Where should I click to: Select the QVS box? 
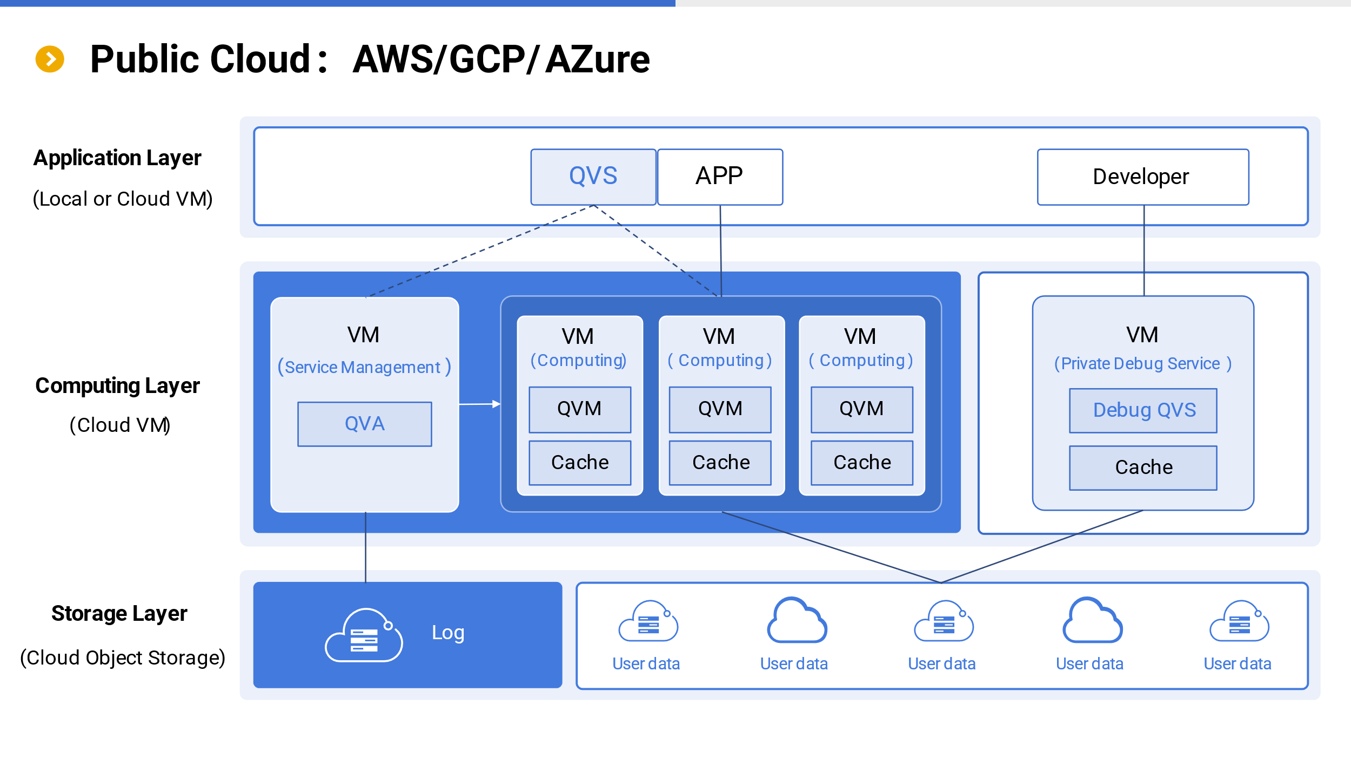click(x=593, y=177)
